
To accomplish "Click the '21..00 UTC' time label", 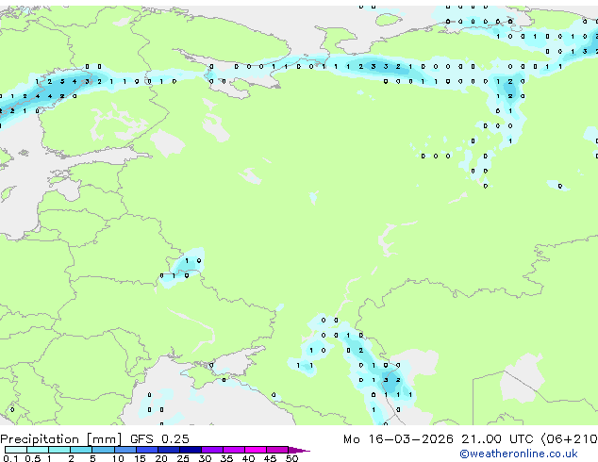I will (x=497, y=439).
